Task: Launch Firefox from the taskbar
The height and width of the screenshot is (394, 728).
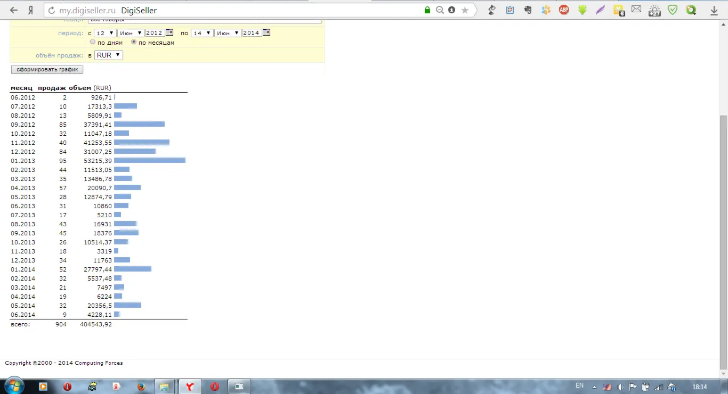Action: pos(141,387)
